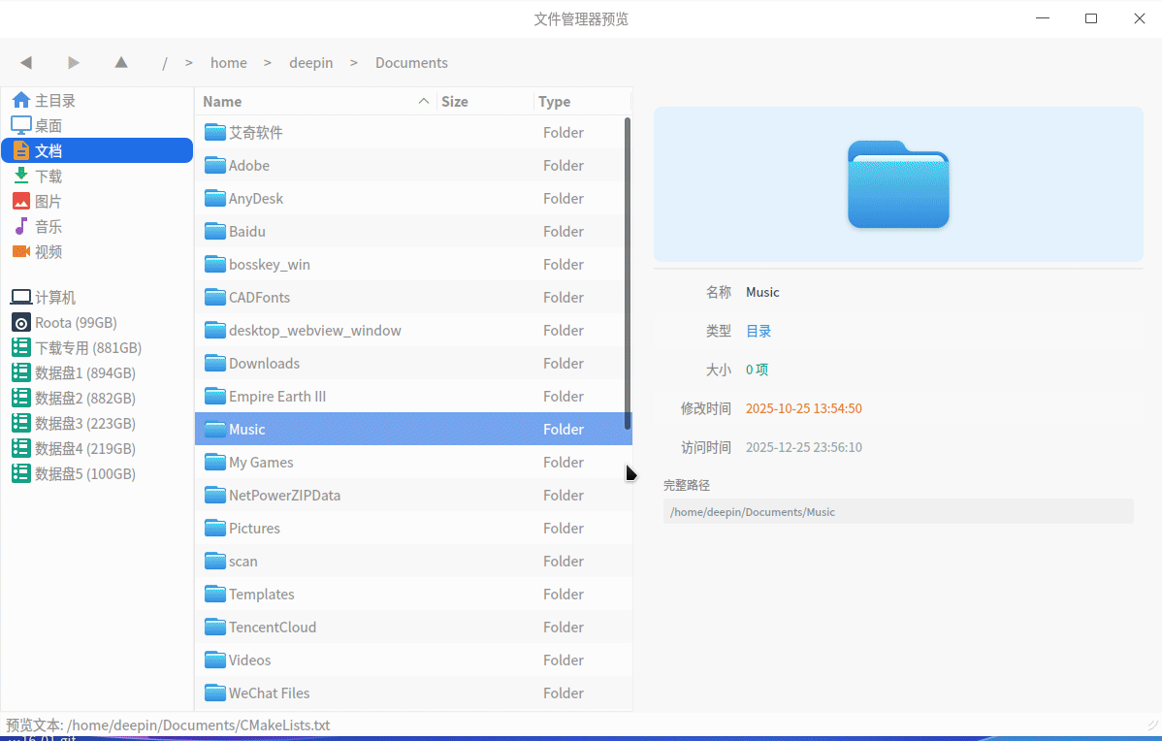Screen dimensions: 1162x741
Task: Open 图片 pictures in the sidebar
Action: coord(97,202)
